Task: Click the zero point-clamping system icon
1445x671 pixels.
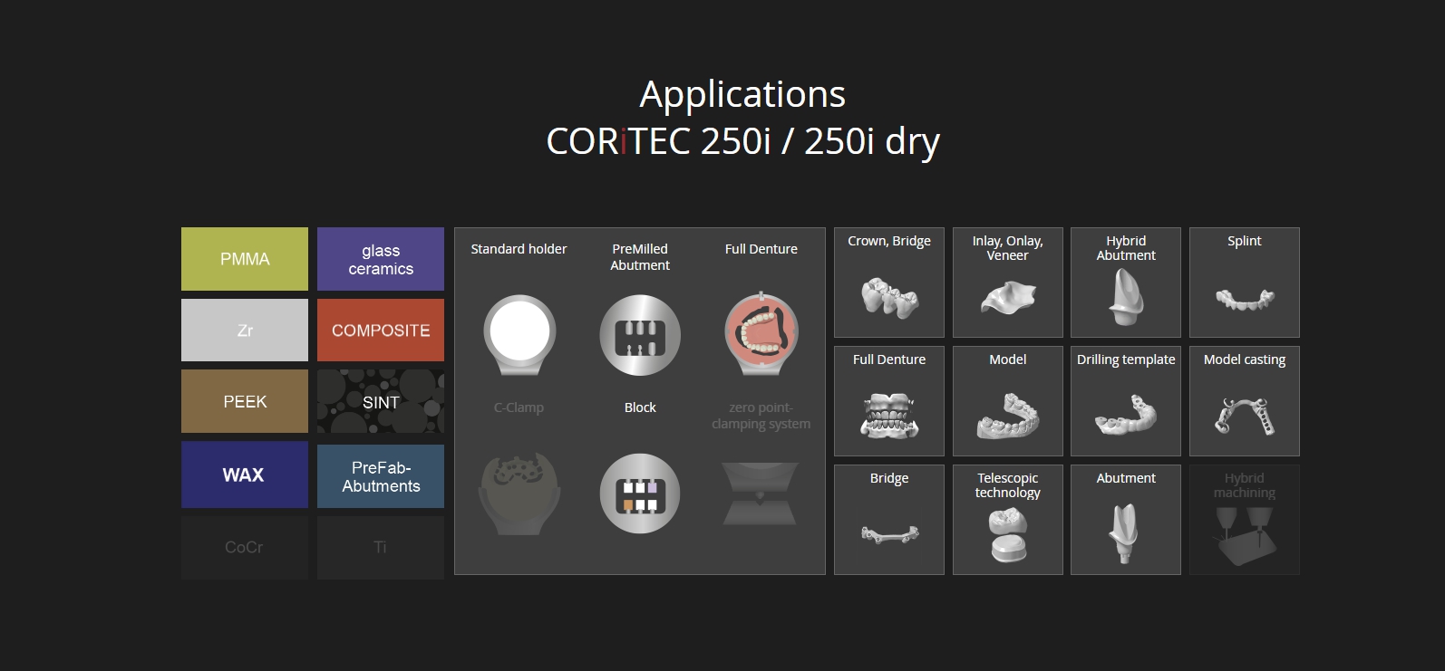Action: (761, 494)
